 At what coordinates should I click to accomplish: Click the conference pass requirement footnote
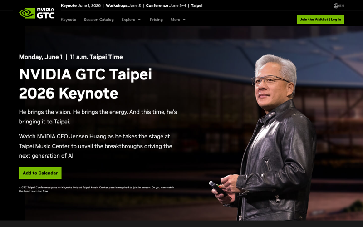click(97, 189)
